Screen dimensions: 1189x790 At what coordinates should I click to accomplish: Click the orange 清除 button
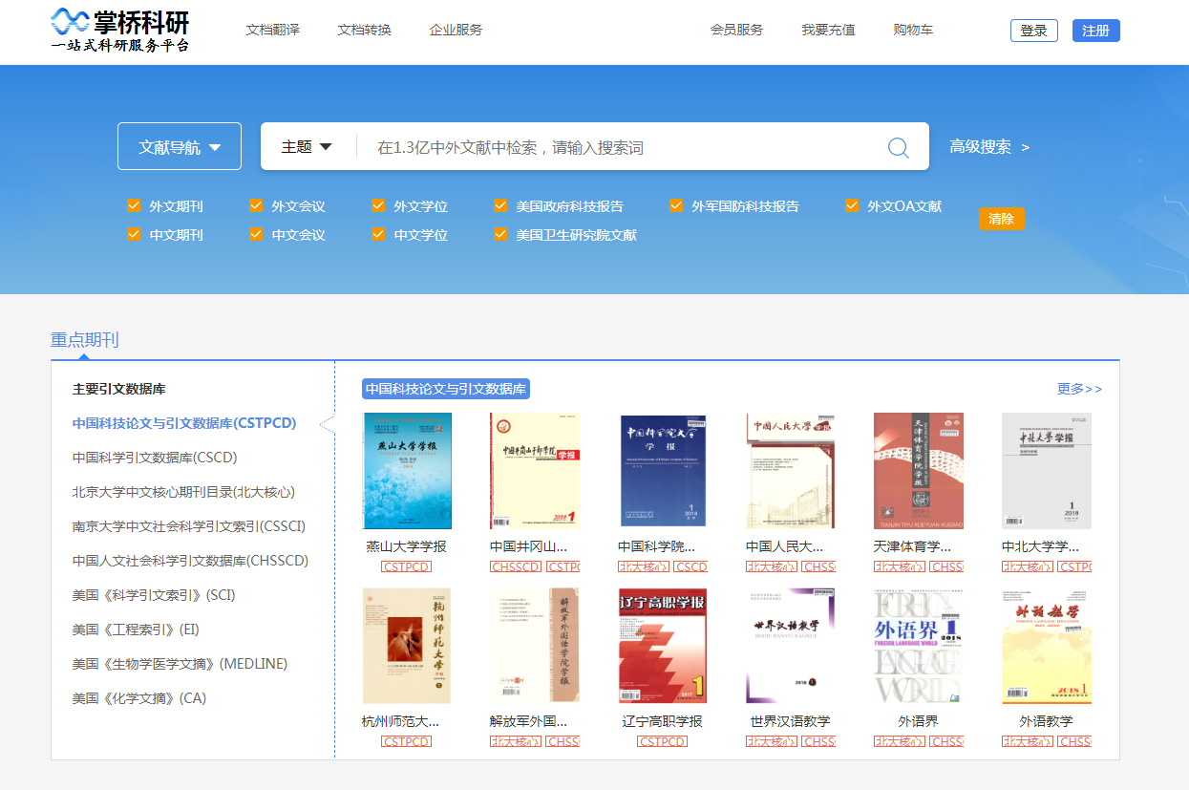[1001, 219]
